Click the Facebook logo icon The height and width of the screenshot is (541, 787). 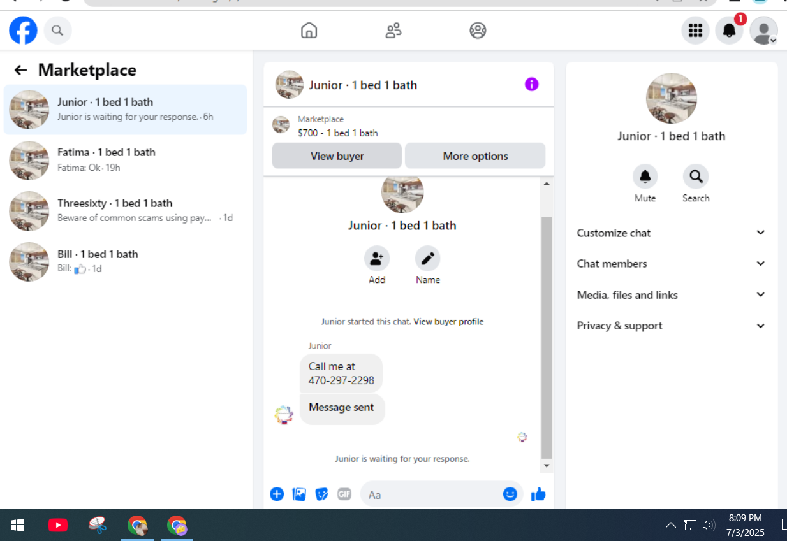pyautogui.click(x=23, y=31)
